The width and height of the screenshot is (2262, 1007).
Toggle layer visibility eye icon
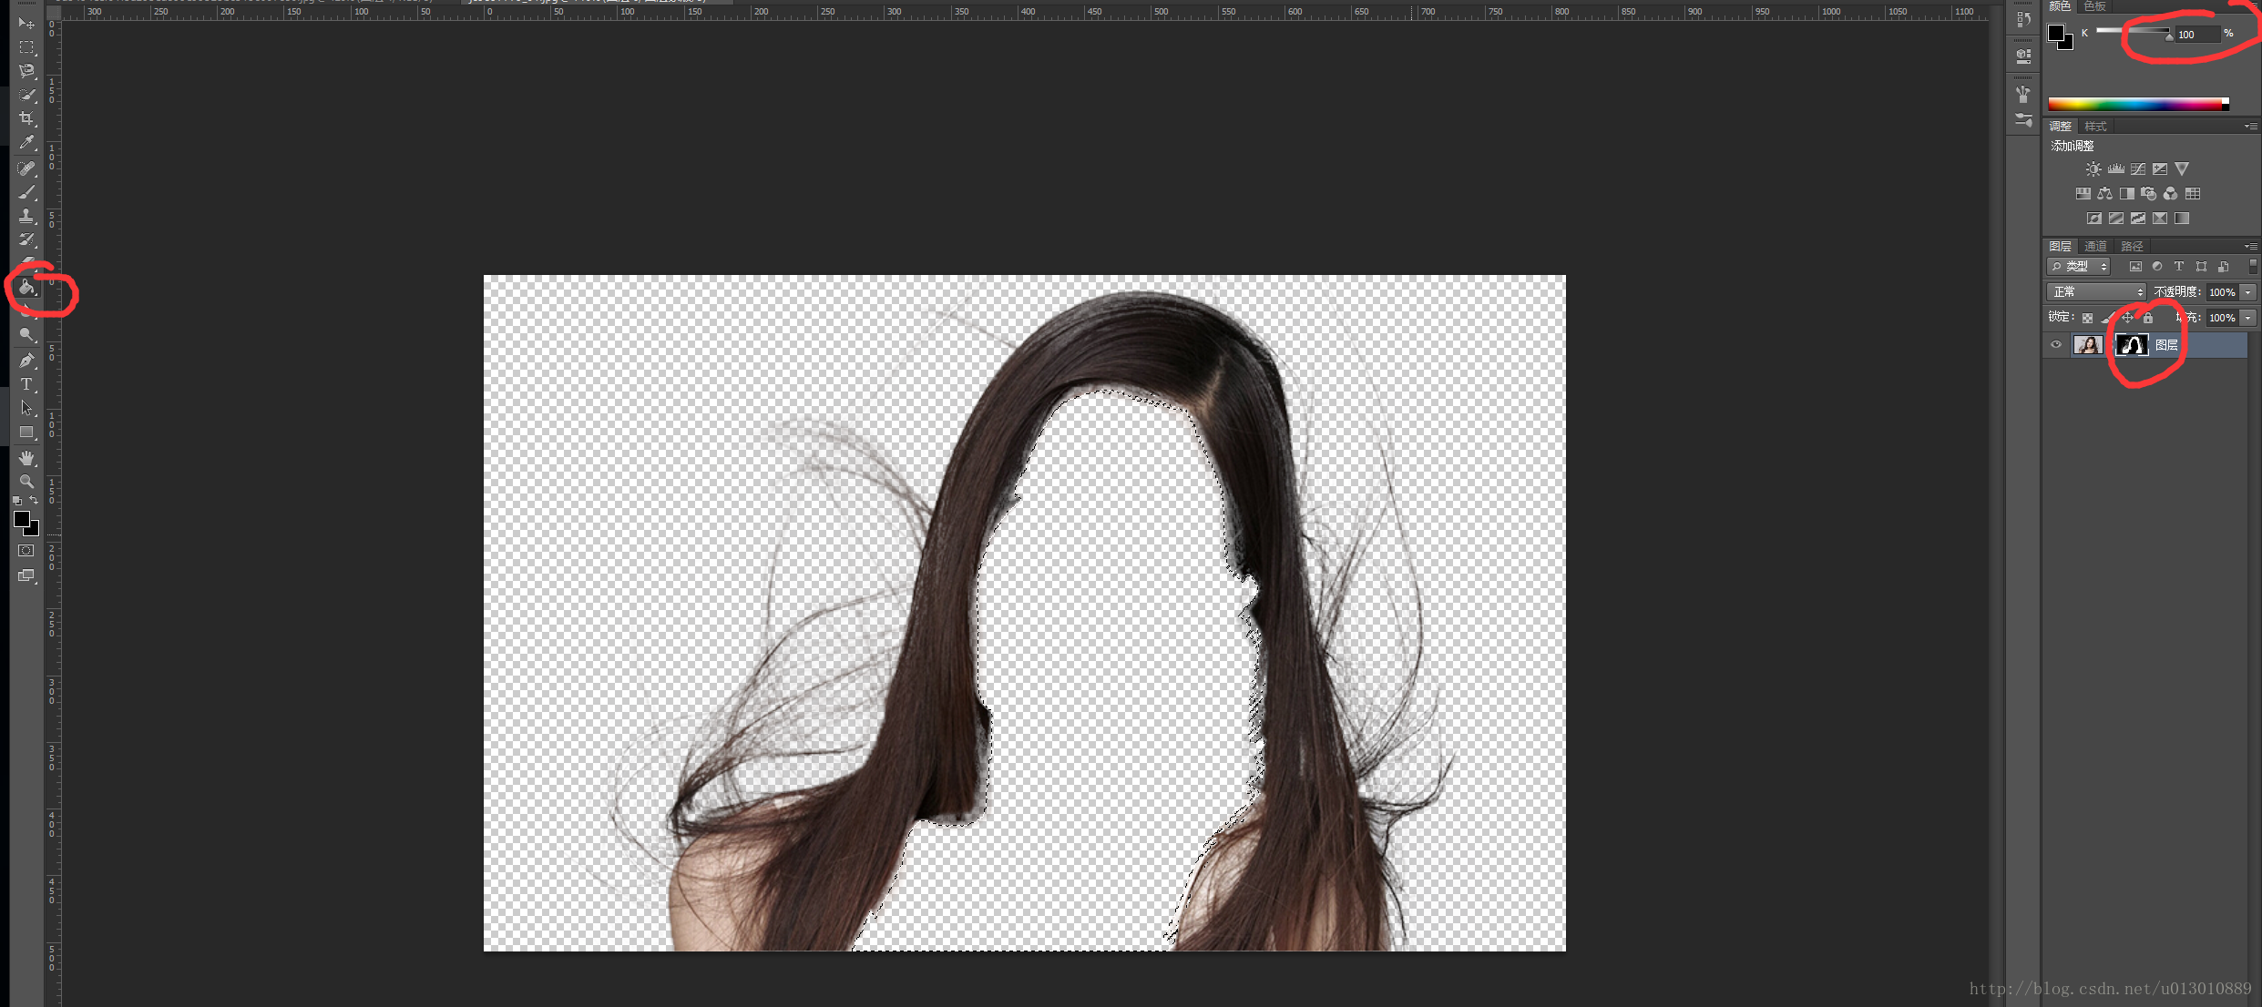click(x=2056, y=345)
